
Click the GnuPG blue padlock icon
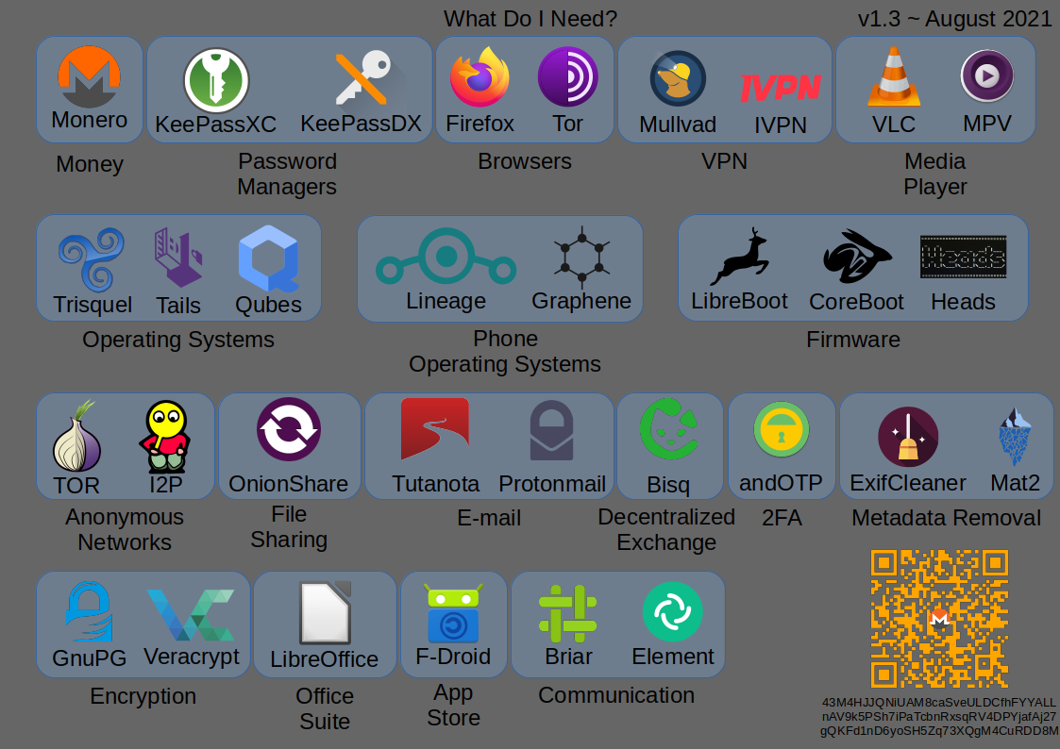[90, 612]
